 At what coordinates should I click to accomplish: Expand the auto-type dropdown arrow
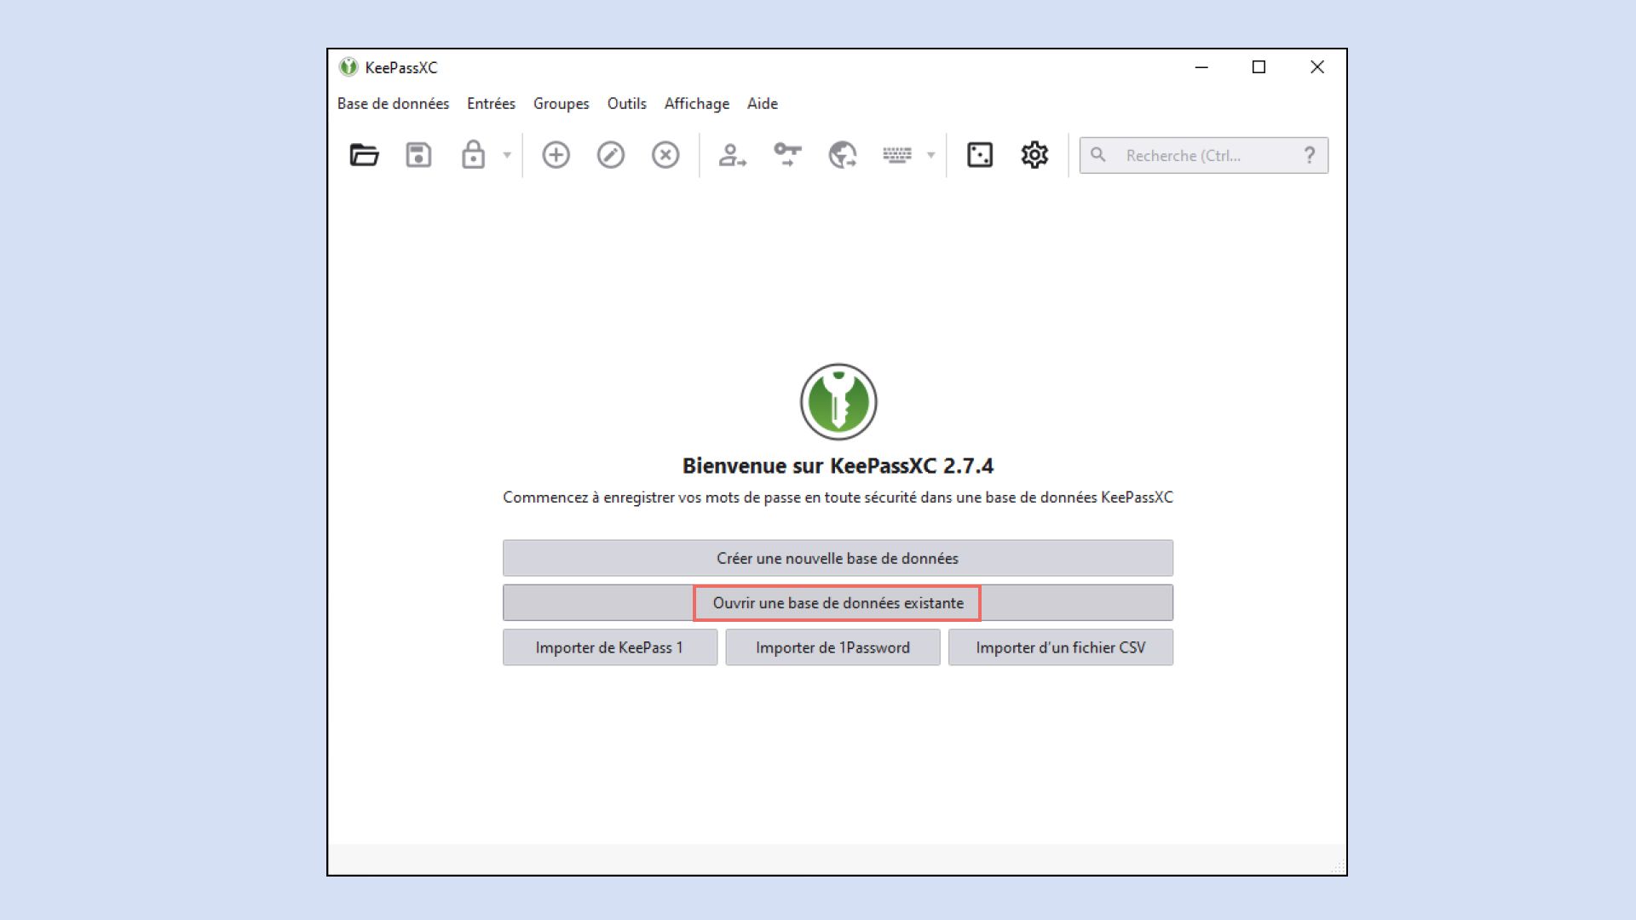(929, 156)
